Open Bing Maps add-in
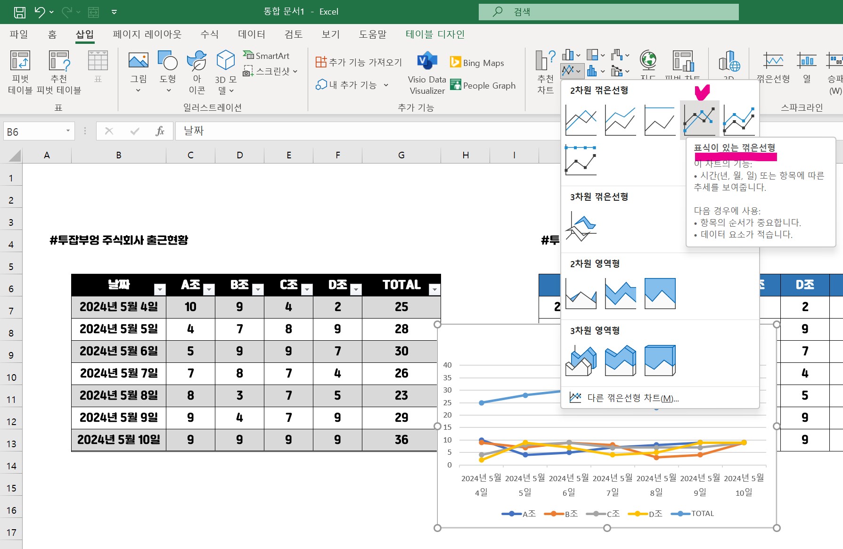The height and width of the screenshot is (549, 843). (x=477, y=63)
